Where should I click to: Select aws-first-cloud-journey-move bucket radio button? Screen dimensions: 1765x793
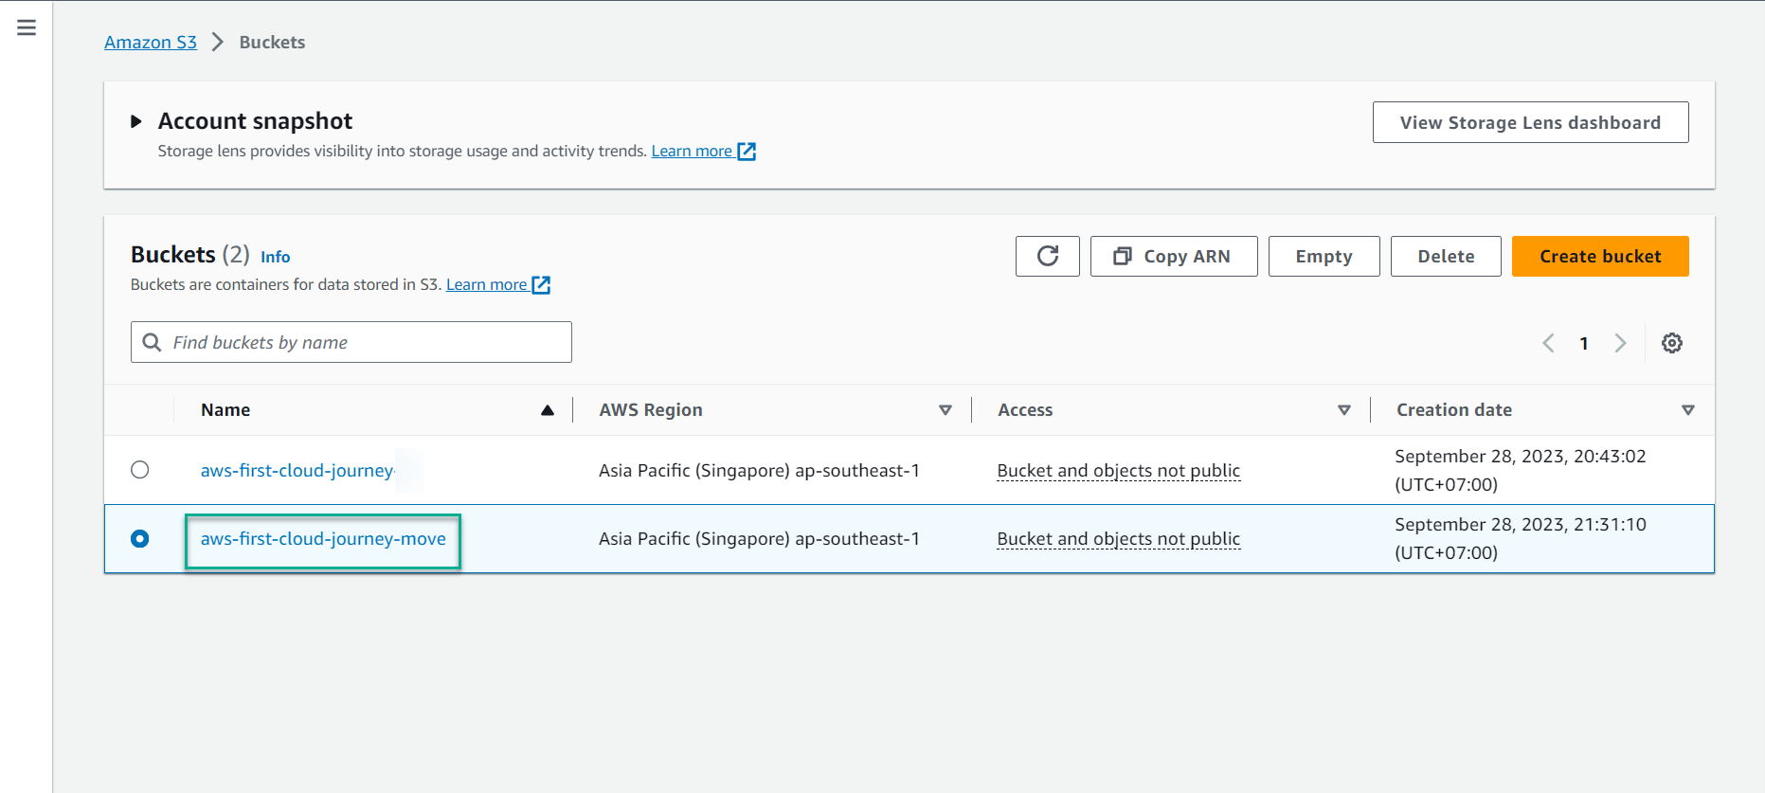click(x=140, y=538)
